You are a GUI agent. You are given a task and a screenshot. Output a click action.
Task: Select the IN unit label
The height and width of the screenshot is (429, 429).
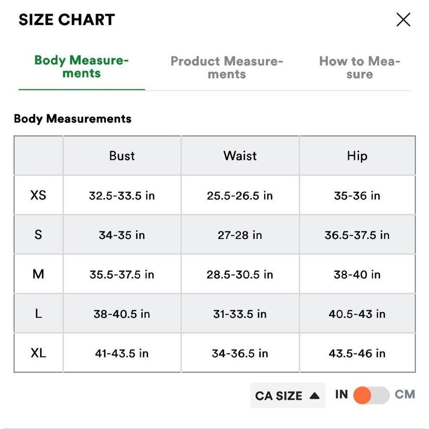click(x=341, y=395)
